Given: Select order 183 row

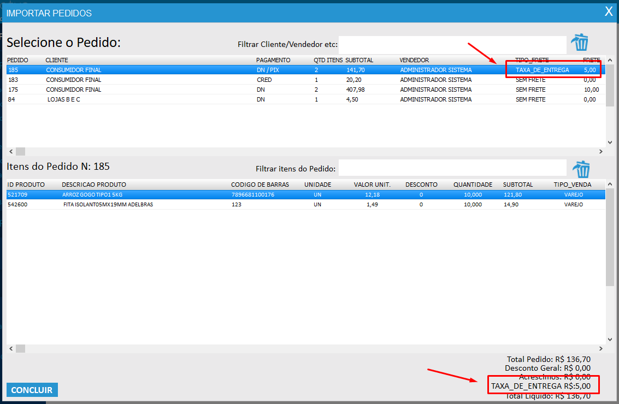Looking at the screenshot, I should point(219,80).
